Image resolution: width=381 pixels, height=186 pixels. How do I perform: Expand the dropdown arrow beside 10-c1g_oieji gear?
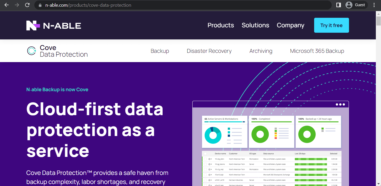pyautogui.click(x=211, y=169)
